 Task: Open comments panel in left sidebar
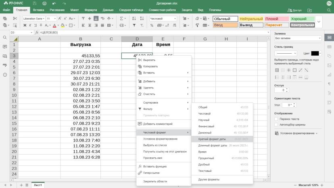(5, 47)
